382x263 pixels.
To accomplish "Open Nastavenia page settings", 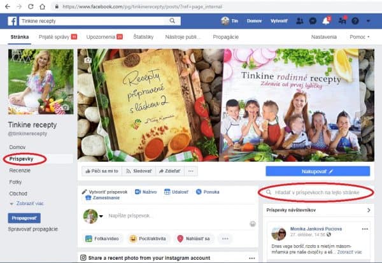I will [x=324, y=37].
